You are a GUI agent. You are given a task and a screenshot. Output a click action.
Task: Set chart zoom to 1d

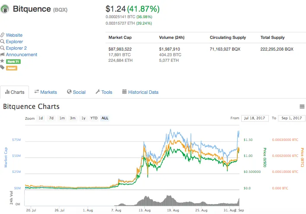(41, 118)
